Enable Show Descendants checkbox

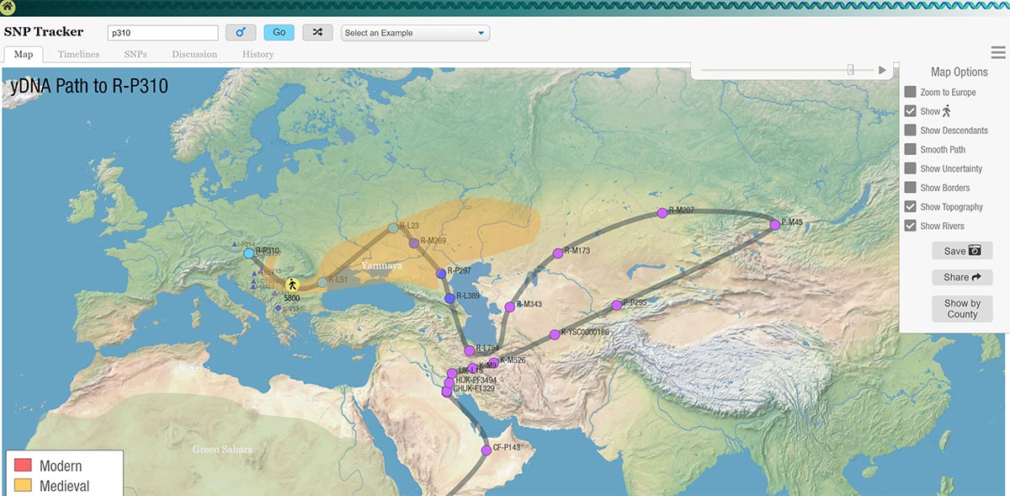[910, 131]
